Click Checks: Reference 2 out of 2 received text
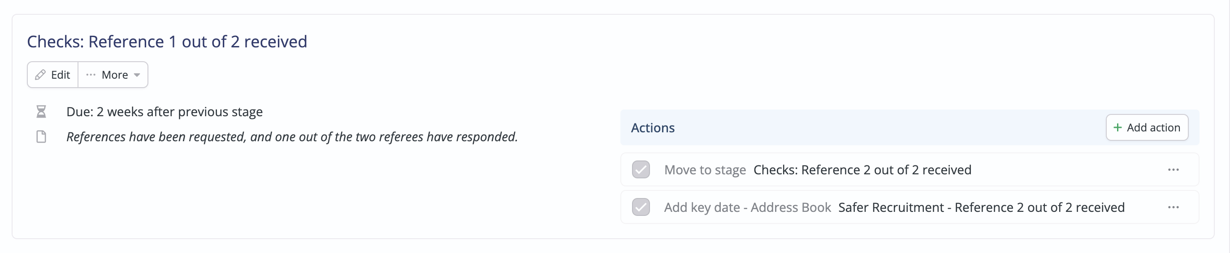The width and height of the screenshot is (1230, 253). [862, 170]
